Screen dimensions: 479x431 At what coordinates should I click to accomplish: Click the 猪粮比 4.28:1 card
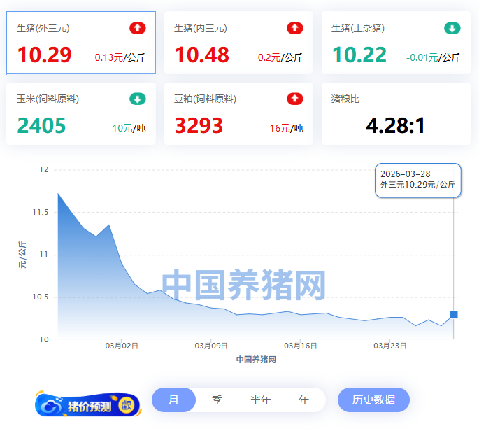click(x=396, y=114)
